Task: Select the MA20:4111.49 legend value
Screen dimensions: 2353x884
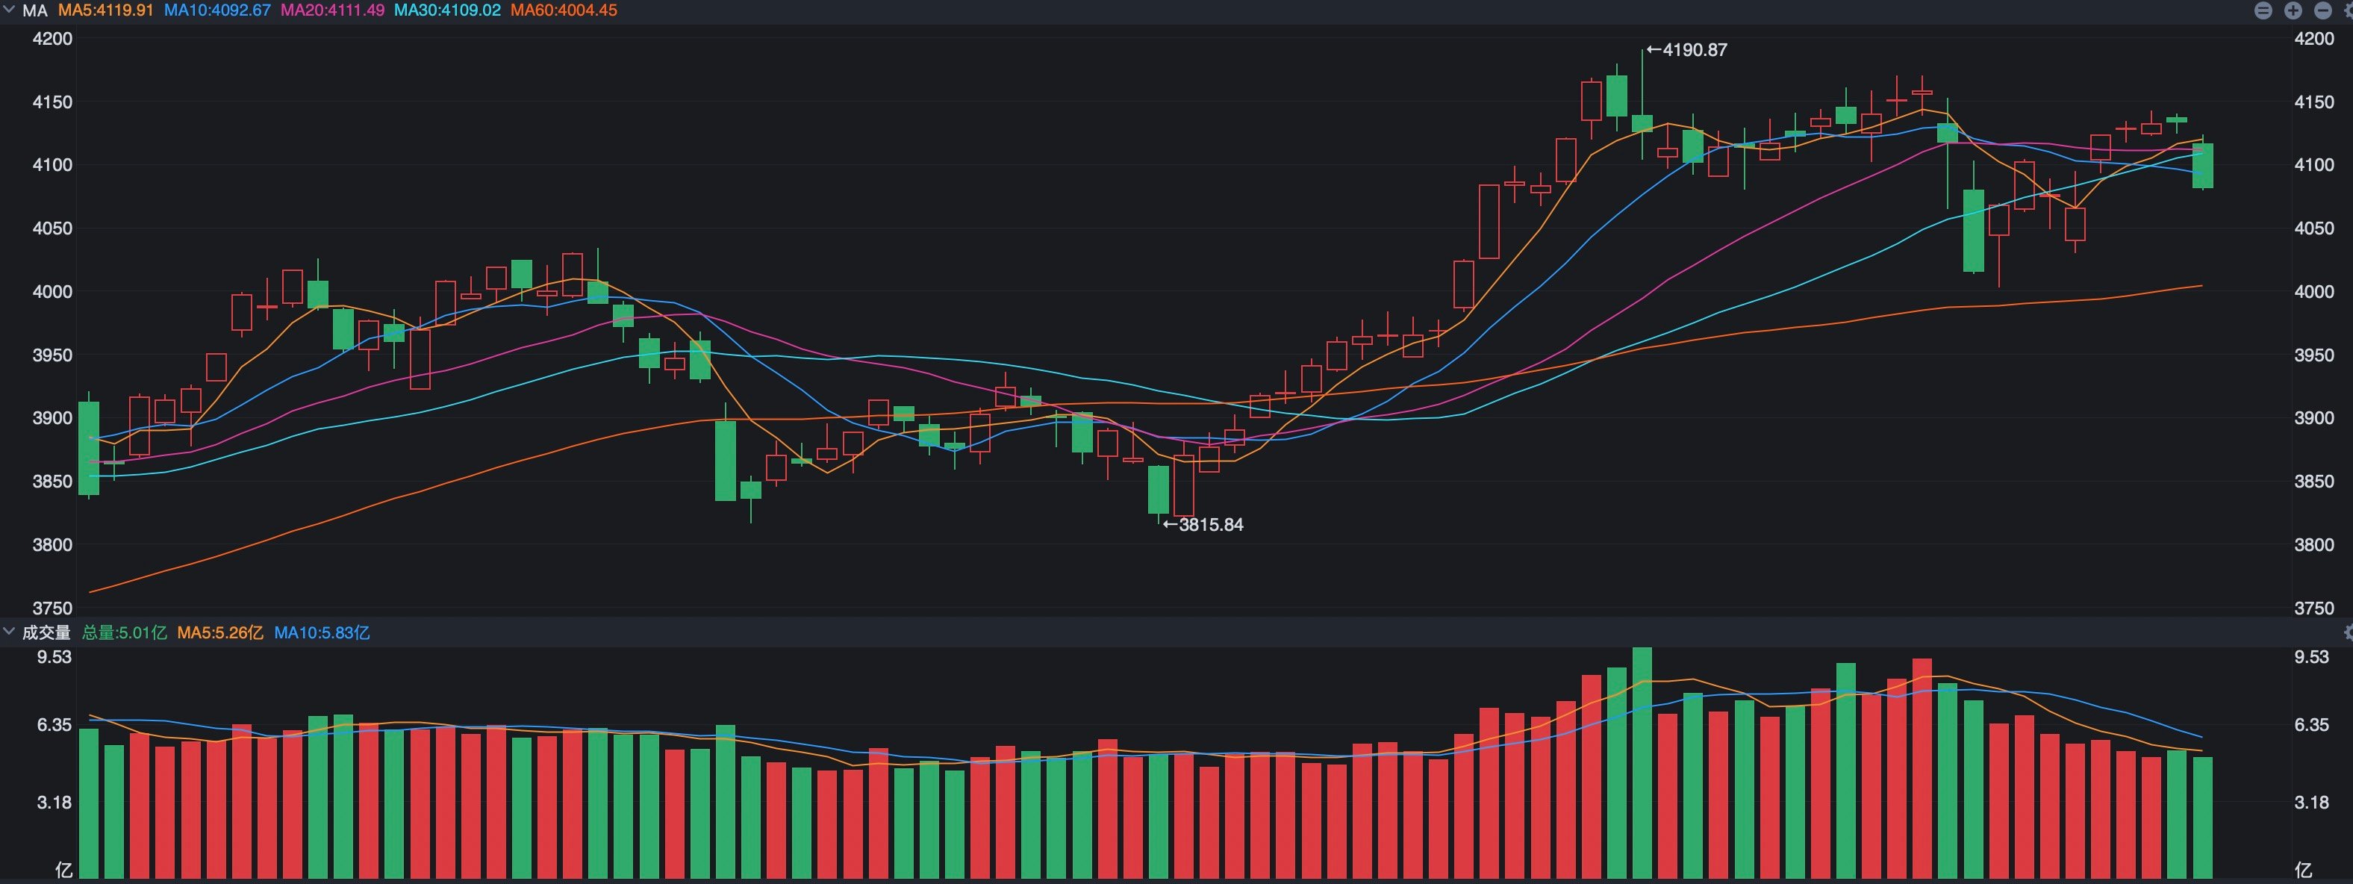Action: coord(332,11)
